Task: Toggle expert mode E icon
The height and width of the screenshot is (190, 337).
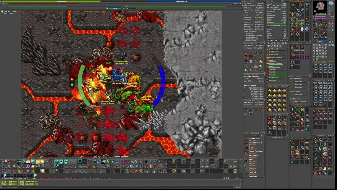Action: pos(333,27)
